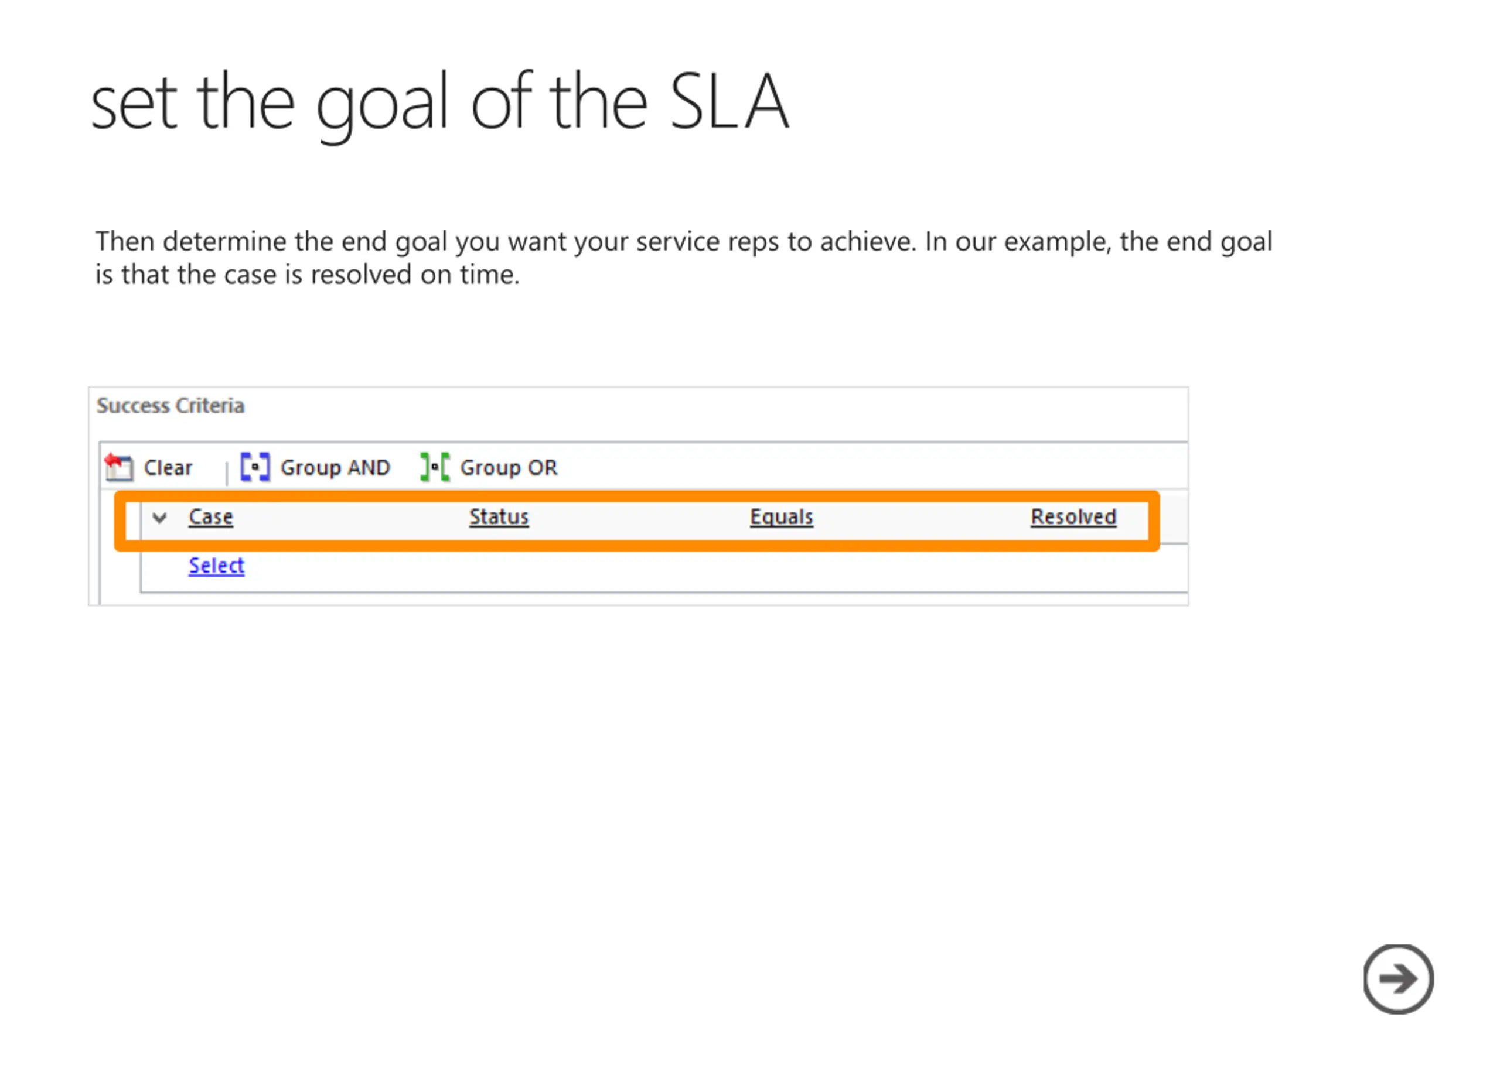This screenshot has height=1082, width=1500.
Task: Collapse the Case row chevron
Action: coord(159,518)
